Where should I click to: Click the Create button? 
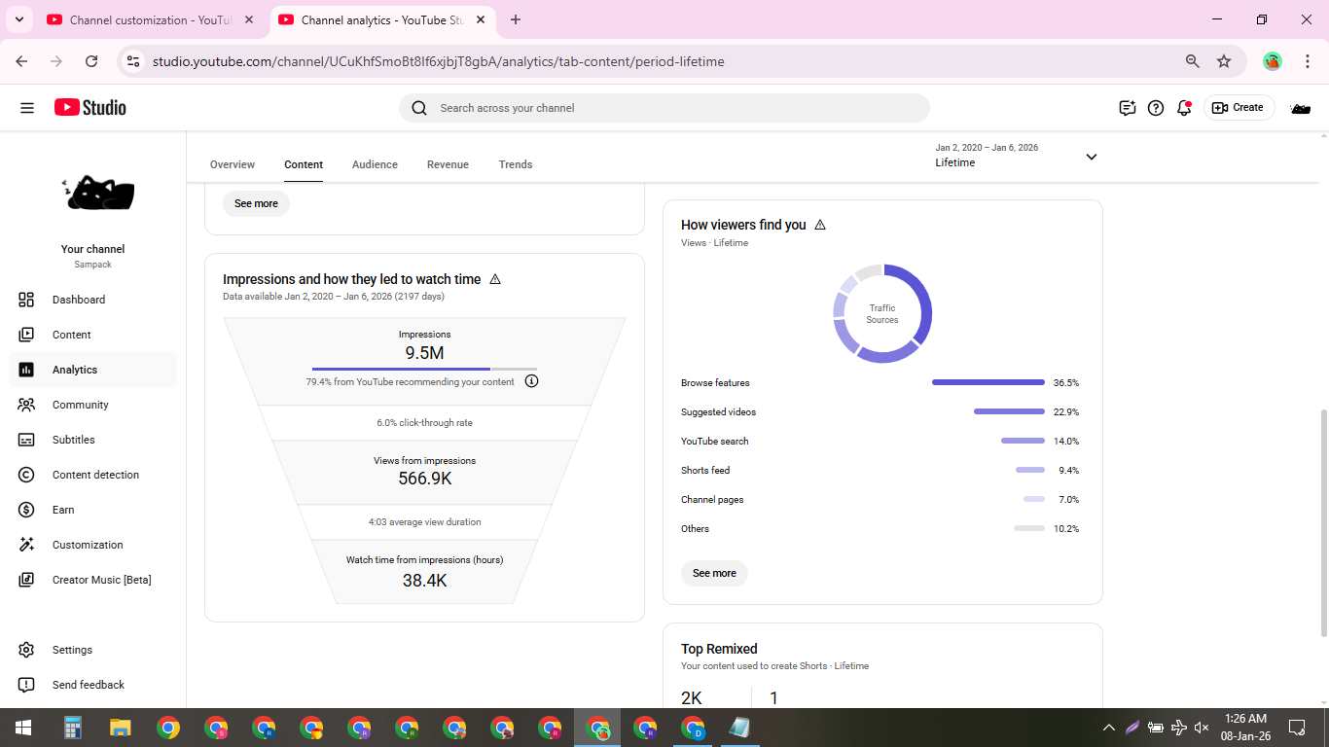(x=1239, y=108)
